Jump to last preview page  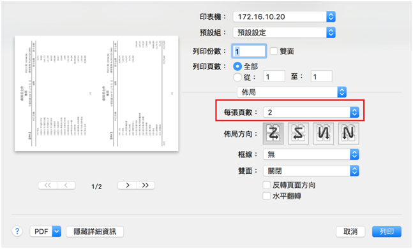click(x=146, y=185)
